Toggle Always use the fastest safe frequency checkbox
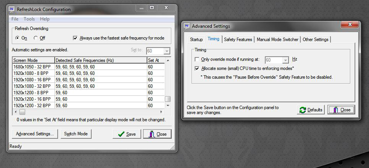The width and height of the screenshot is (369, 168). [75, 38]
